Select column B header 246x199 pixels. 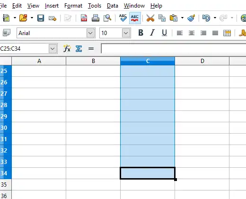point(93,61)
